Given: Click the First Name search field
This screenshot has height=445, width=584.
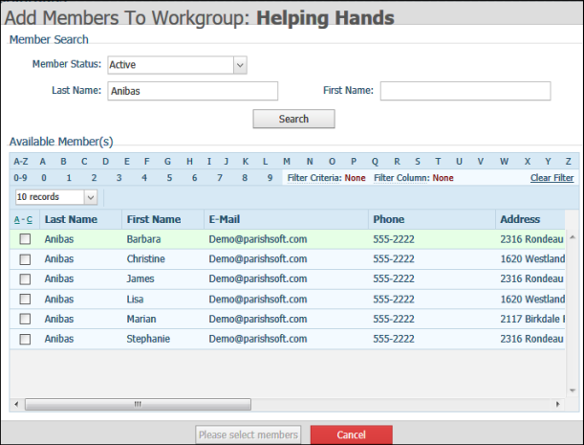Looking at the screenshot, I should point(465,91).
